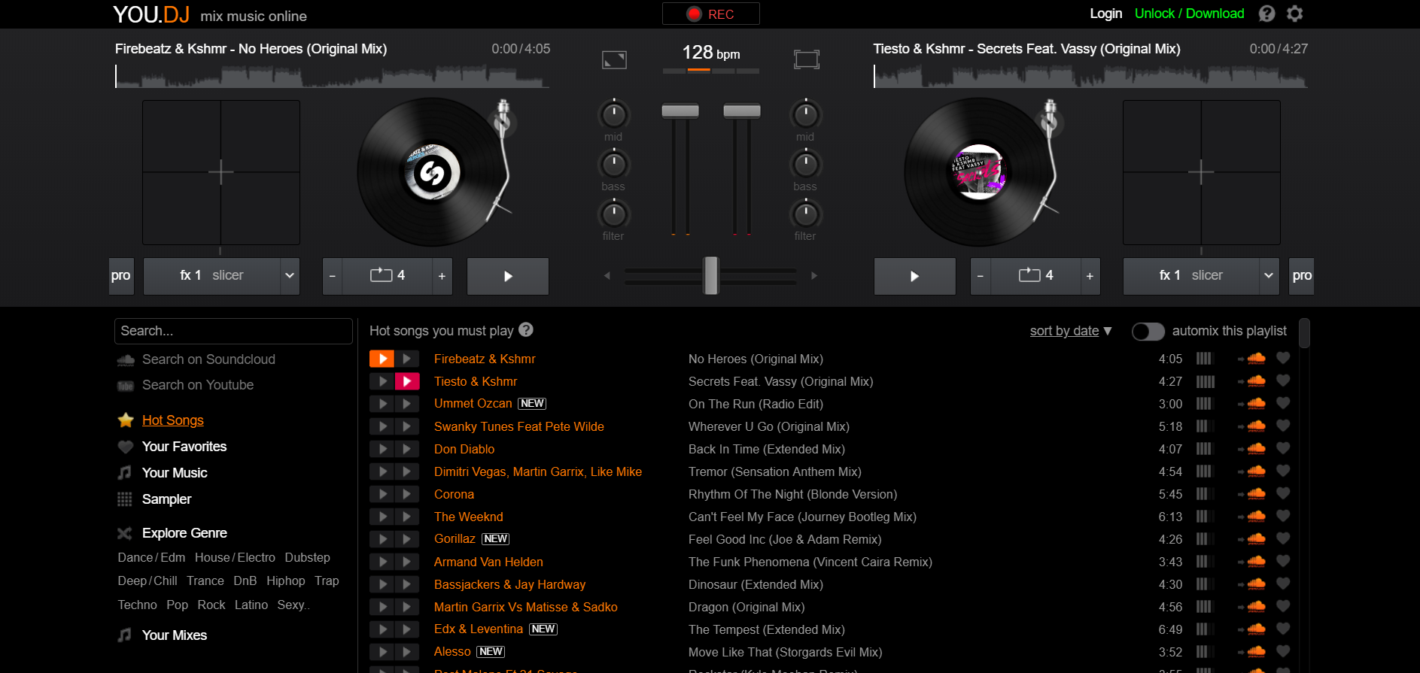1420x673 pixels.
Task: Open the left deck fx 1 slicer dropdown arrow
Action: click(x=290, y=276)
